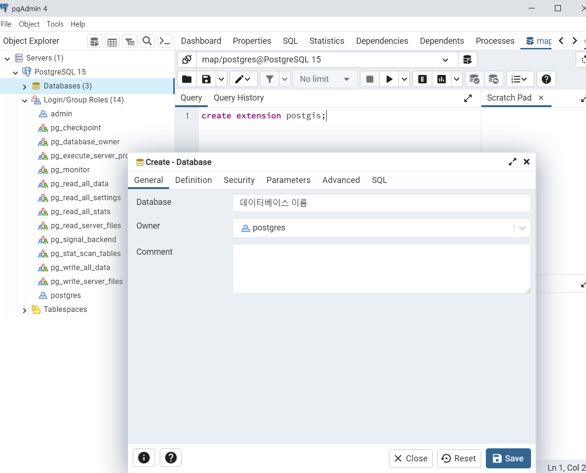586x473 pixels.
Task: Click the dialog help (?) button
Action: [171, 458]
